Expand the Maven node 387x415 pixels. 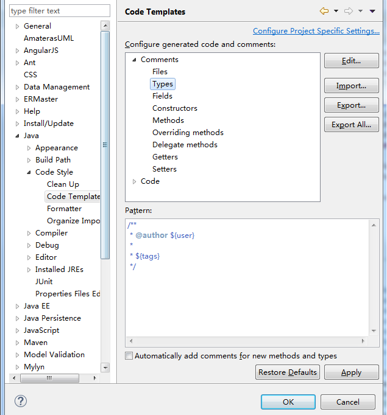pos(17,343)
